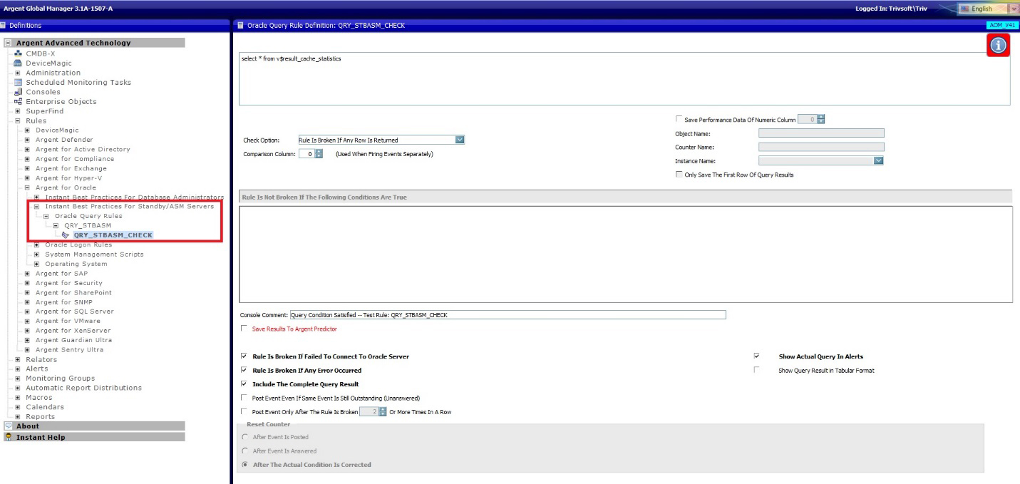Toggle Show Query Result in Tabular Format
This screenshot has width=1020, height=484.
click(756, 370)
